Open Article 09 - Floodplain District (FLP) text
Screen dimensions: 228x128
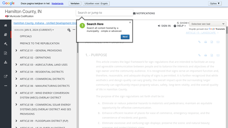[44, 121]
